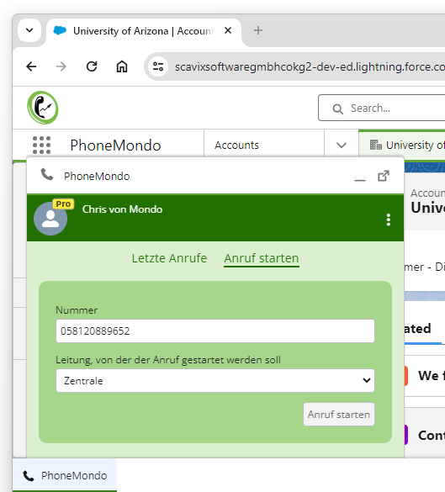Toggle PhoneMondo in the utility bar
Screen dimensions: 445x492
(65, 475)
